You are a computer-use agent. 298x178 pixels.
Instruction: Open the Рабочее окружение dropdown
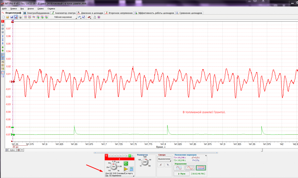click(x=63, y=17)
